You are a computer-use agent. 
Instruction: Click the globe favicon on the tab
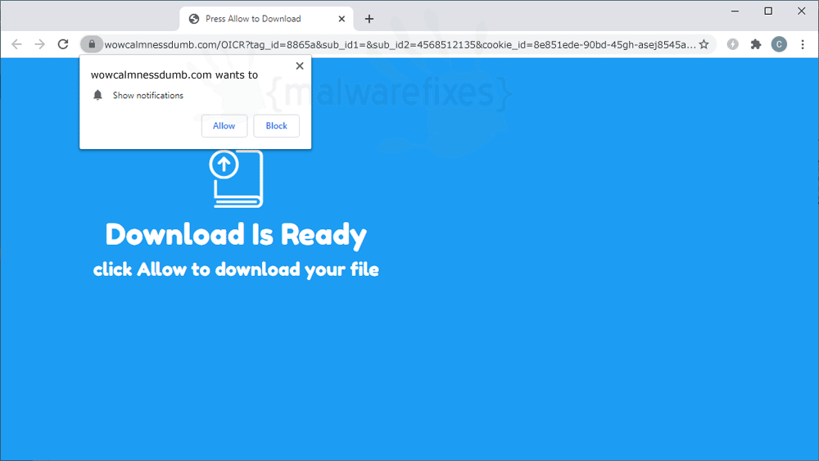point(194,19)
